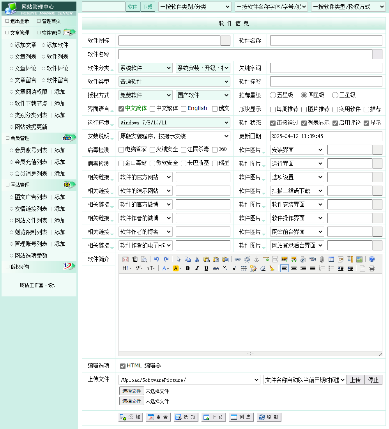Open the 普通软件 type dropdown

pyautogui.click(x=174, y=82)
